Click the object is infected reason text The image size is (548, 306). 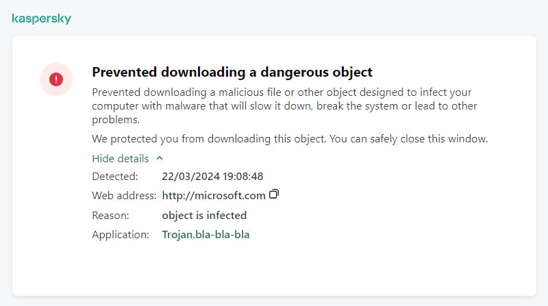click(x=204, y=215)
